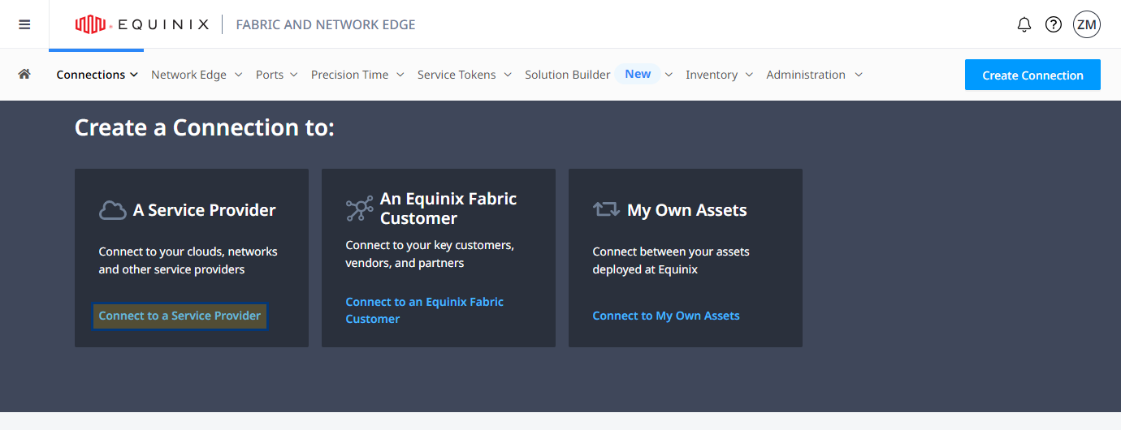Open the notifications bell

(1024, 24)
